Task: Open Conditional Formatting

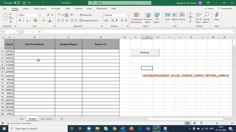Action: coord(136,18)
